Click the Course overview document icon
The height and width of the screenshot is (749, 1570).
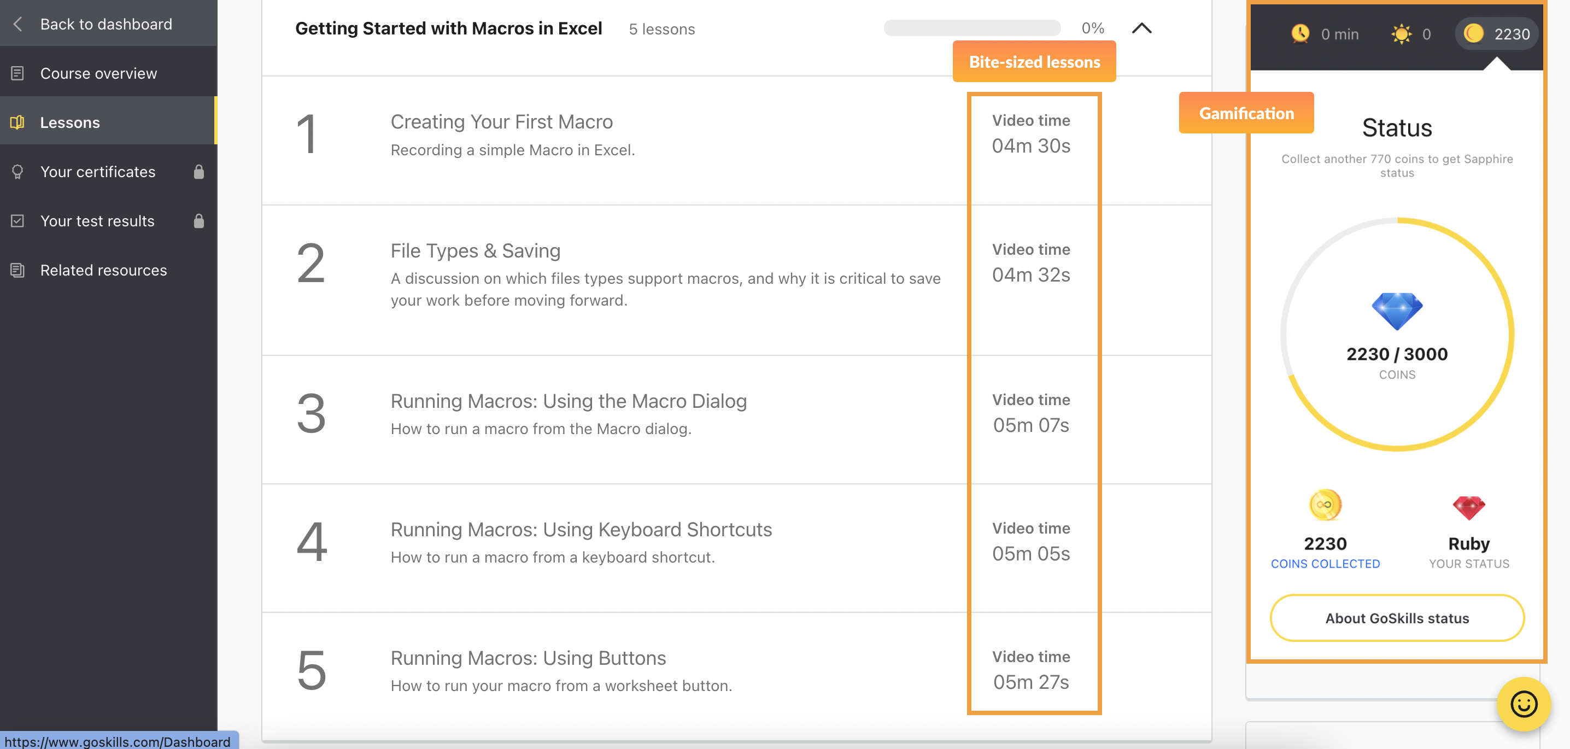[x=17, y=73]
